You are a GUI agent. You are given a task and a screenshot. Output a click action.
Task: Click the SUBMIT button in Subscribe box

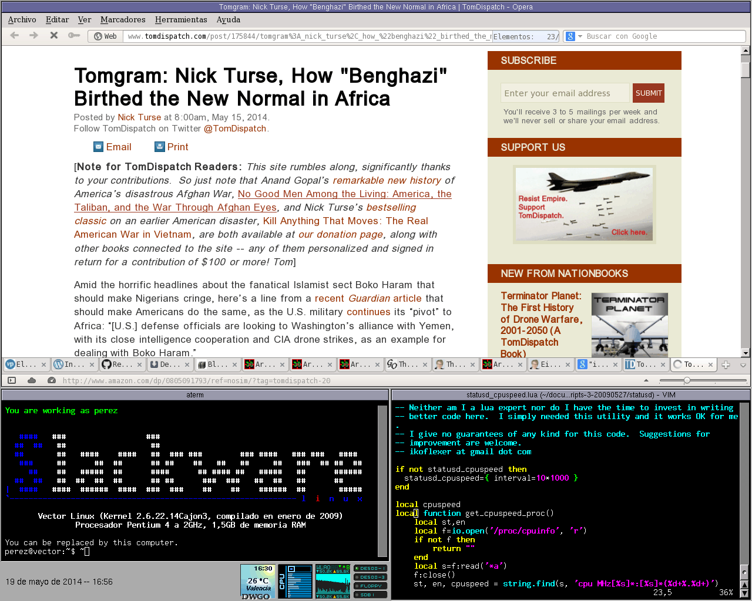649,93
